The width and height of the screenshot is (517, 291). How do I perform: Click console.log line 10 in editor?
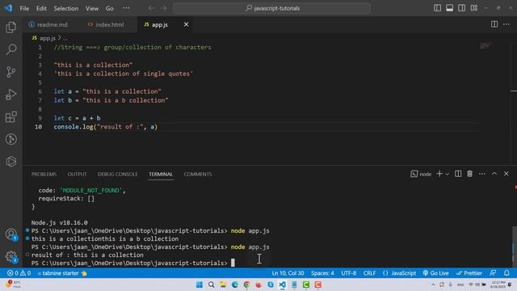[x=106, y=127]
